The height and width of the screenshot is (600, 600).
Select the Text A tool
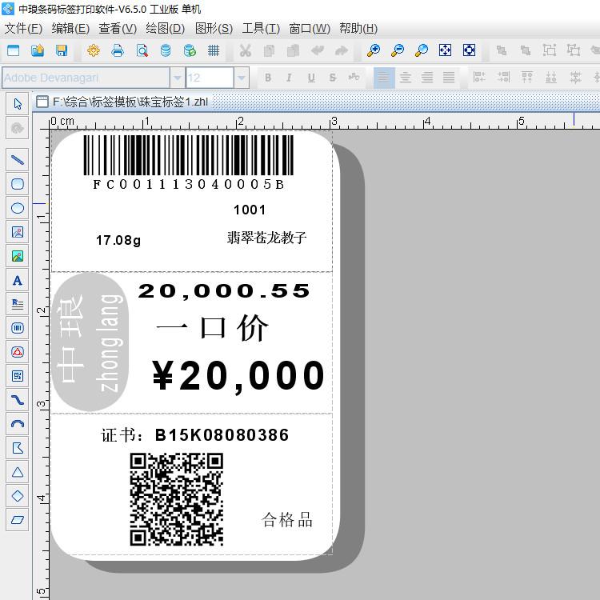[18, 280]
